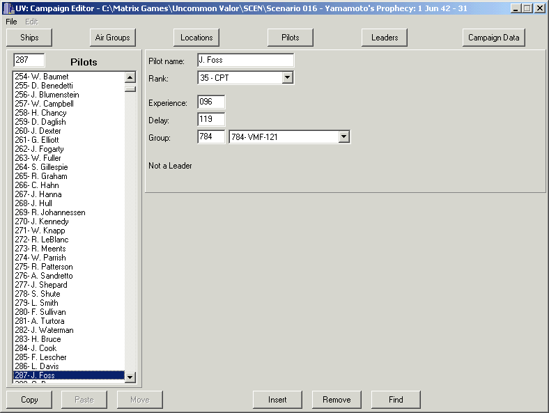Switch to the Air Groups section
The height and width of the screenshot is (413, 549).
click(112, 38)
